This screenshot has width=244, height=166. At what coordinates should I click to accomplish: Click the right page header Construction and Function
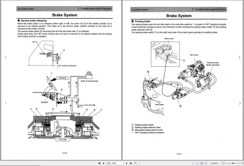(209, 9)
